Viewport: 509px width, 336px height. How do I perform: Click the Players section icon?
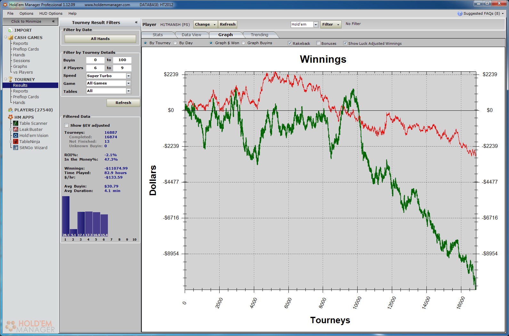pos(11,110)
